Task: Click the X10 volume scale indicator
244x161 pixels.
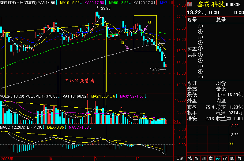Action: 177,121
